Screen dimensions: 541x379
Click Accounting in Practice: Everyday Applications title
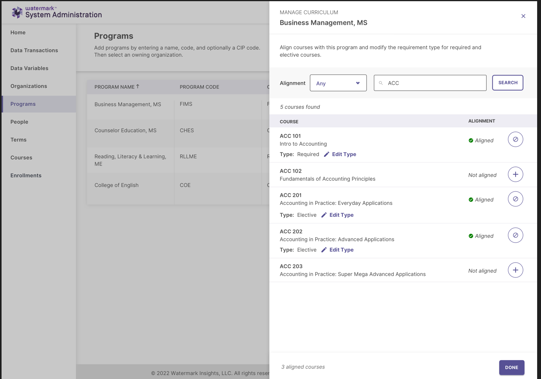336,203
